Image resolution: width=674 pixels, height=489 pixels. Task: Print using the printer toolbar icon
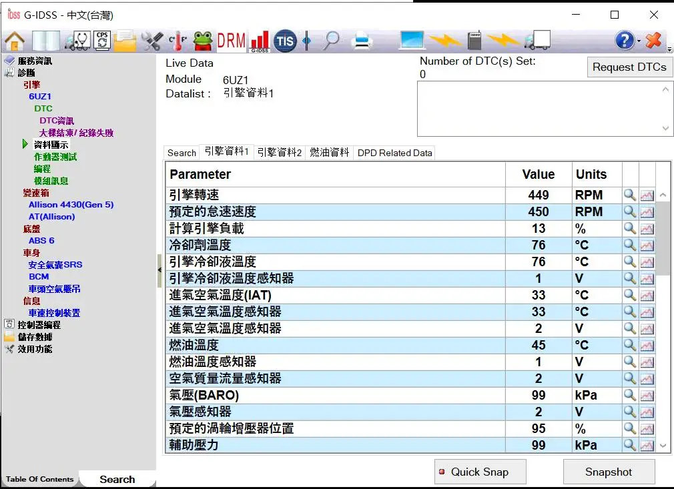coord(362,41)
